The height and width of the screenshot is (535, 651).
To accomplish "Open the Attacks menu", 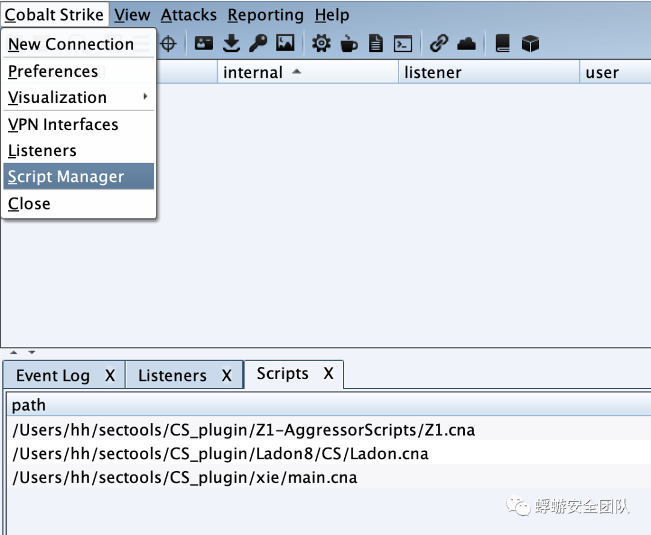I will (189, 15).
